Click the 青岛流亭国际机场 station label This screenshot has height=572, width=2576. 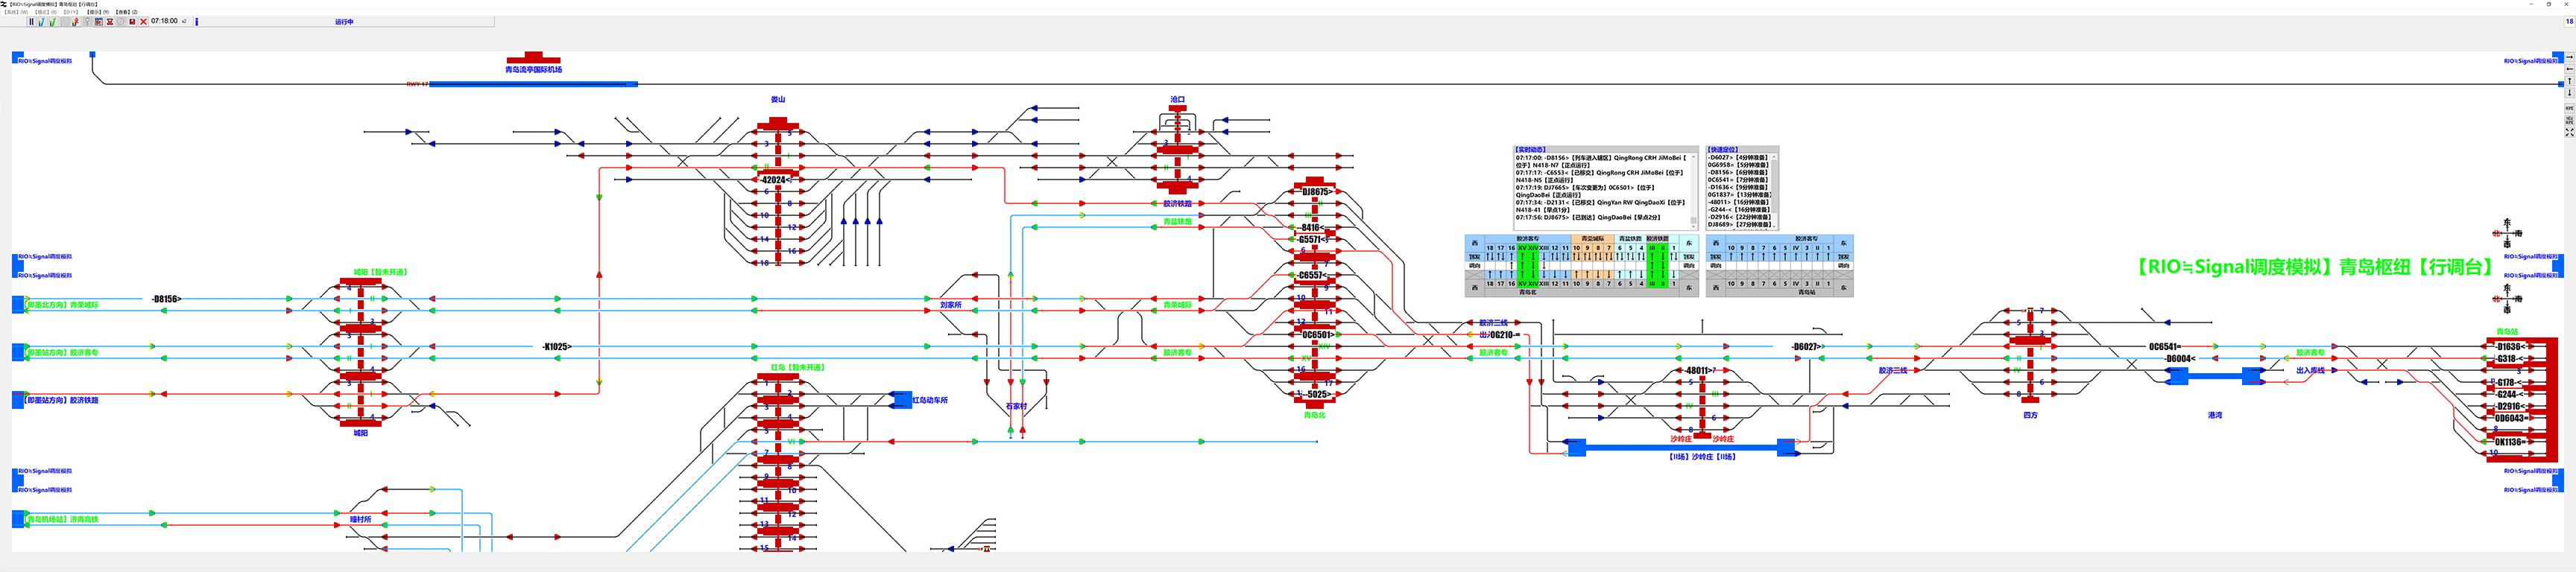533,70
